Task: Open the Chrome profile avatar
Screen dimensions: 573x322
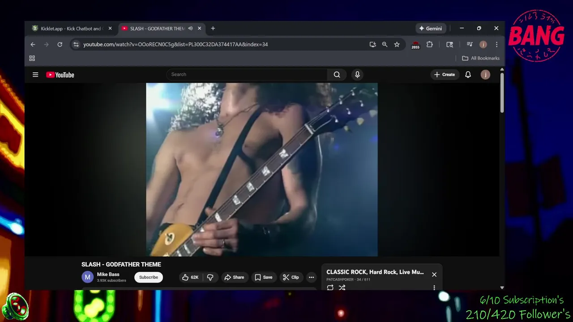Action: (483, 44)
